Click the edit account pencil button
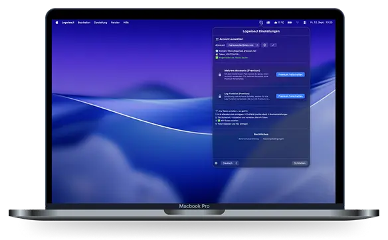The image size is (388, 240). (x=273, y=45)
